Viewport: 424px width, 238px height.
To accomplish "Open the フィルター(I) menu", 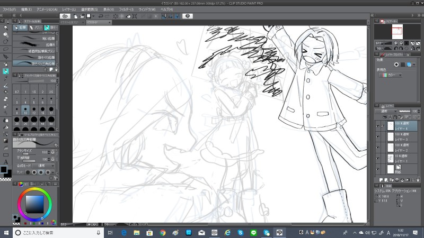I will click(126, 10).
